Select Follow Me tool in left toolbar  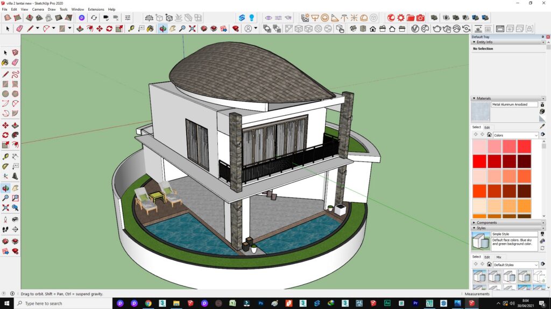[x=15, y=135]
